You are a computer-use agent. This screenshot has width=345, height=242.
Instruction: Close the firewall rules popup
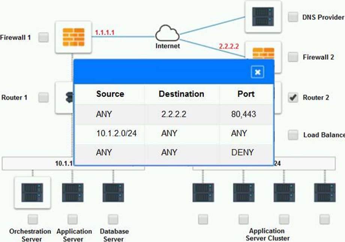click(x=257, y=72)
